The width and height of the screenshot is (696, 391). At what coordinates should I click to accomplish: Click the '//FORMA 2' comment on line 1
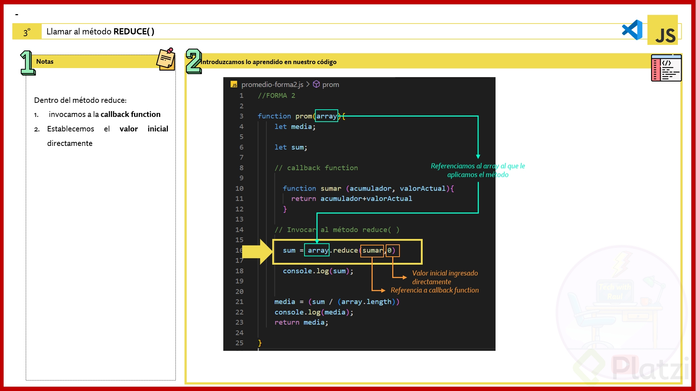[276, 96]
